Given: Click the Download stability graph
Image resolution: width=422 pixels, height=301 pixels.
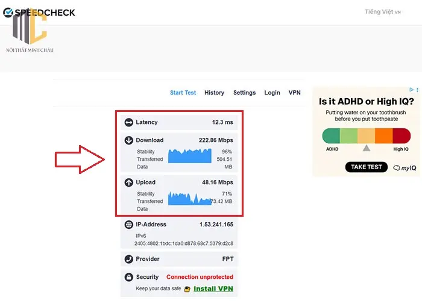Looking at the screenshot, I should pos(190,155).
